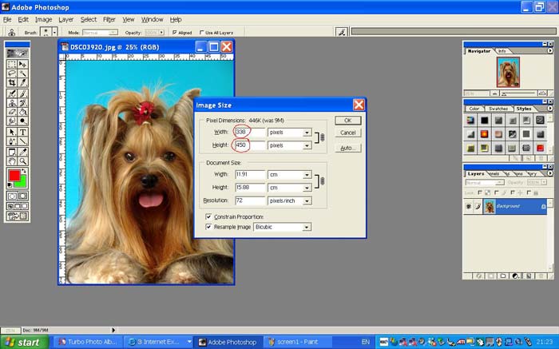Viewport: 559px width, 349px height.
Task: Select the Notes tool
Action: [12, 152]
